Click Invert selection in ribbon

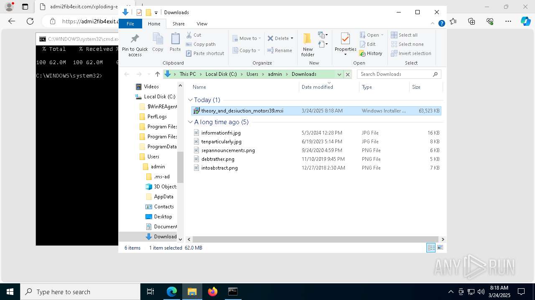pos(411,53)
